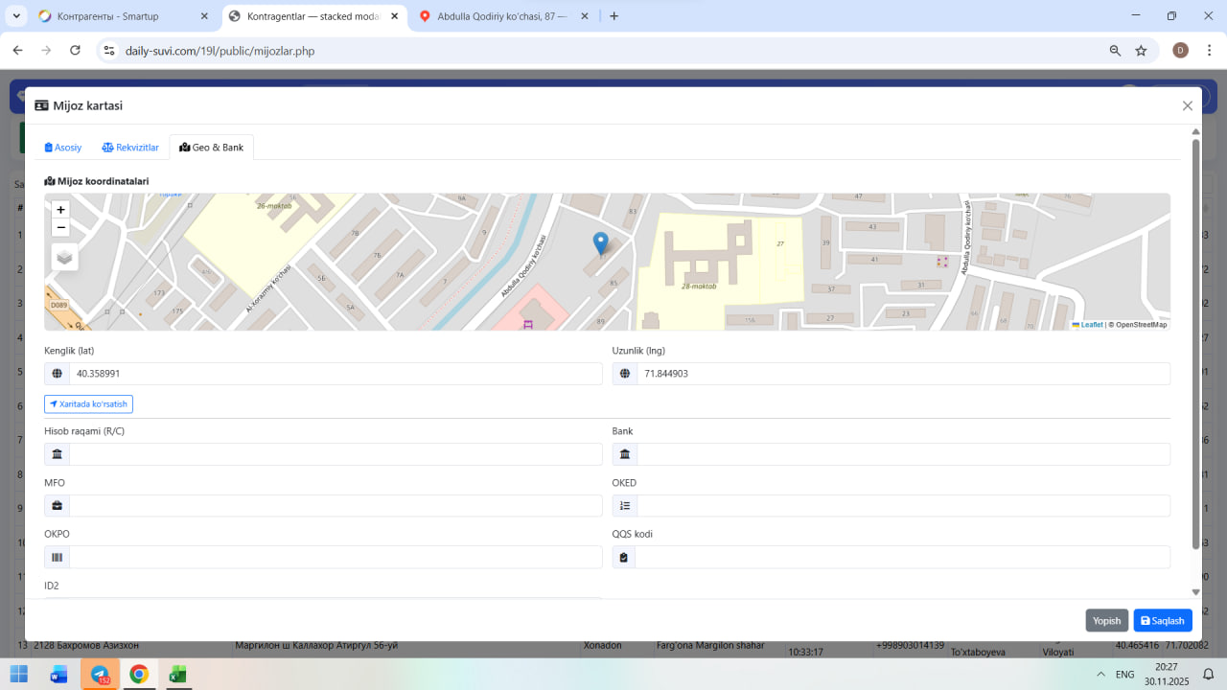Open the Rekvizitlar tab

click(x=130, y=148)
